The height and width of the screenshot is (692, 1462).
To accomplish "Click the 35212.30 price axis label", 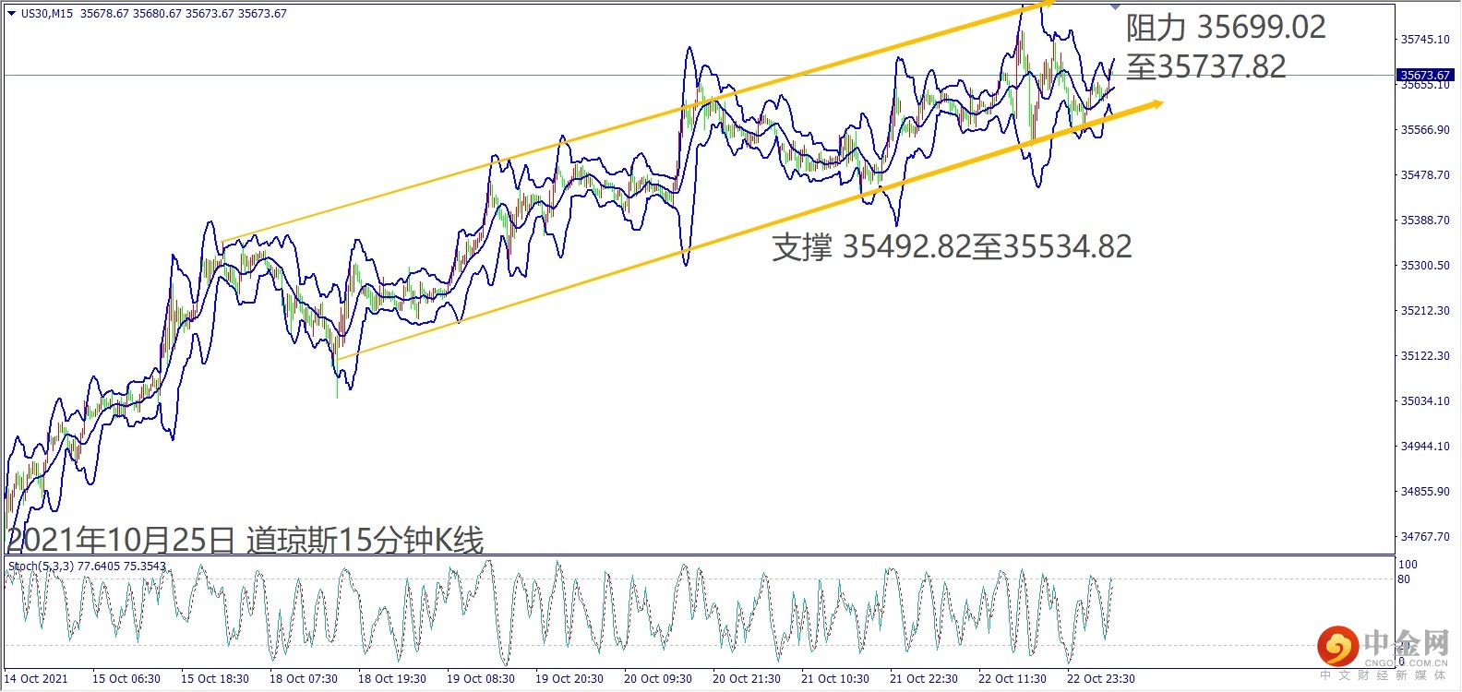I will 1425,311.
